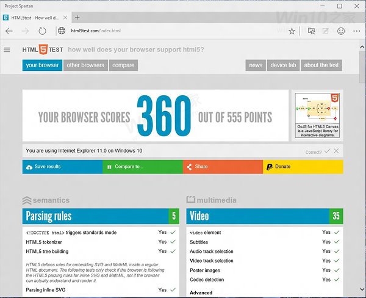Click the 'Advanced' subheading under Video
The image size is (366, 298).
201,293
